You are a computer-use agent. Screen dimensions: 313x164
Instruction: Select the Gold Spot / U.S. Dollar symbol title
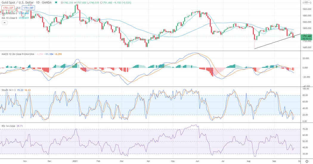(17, 3)
